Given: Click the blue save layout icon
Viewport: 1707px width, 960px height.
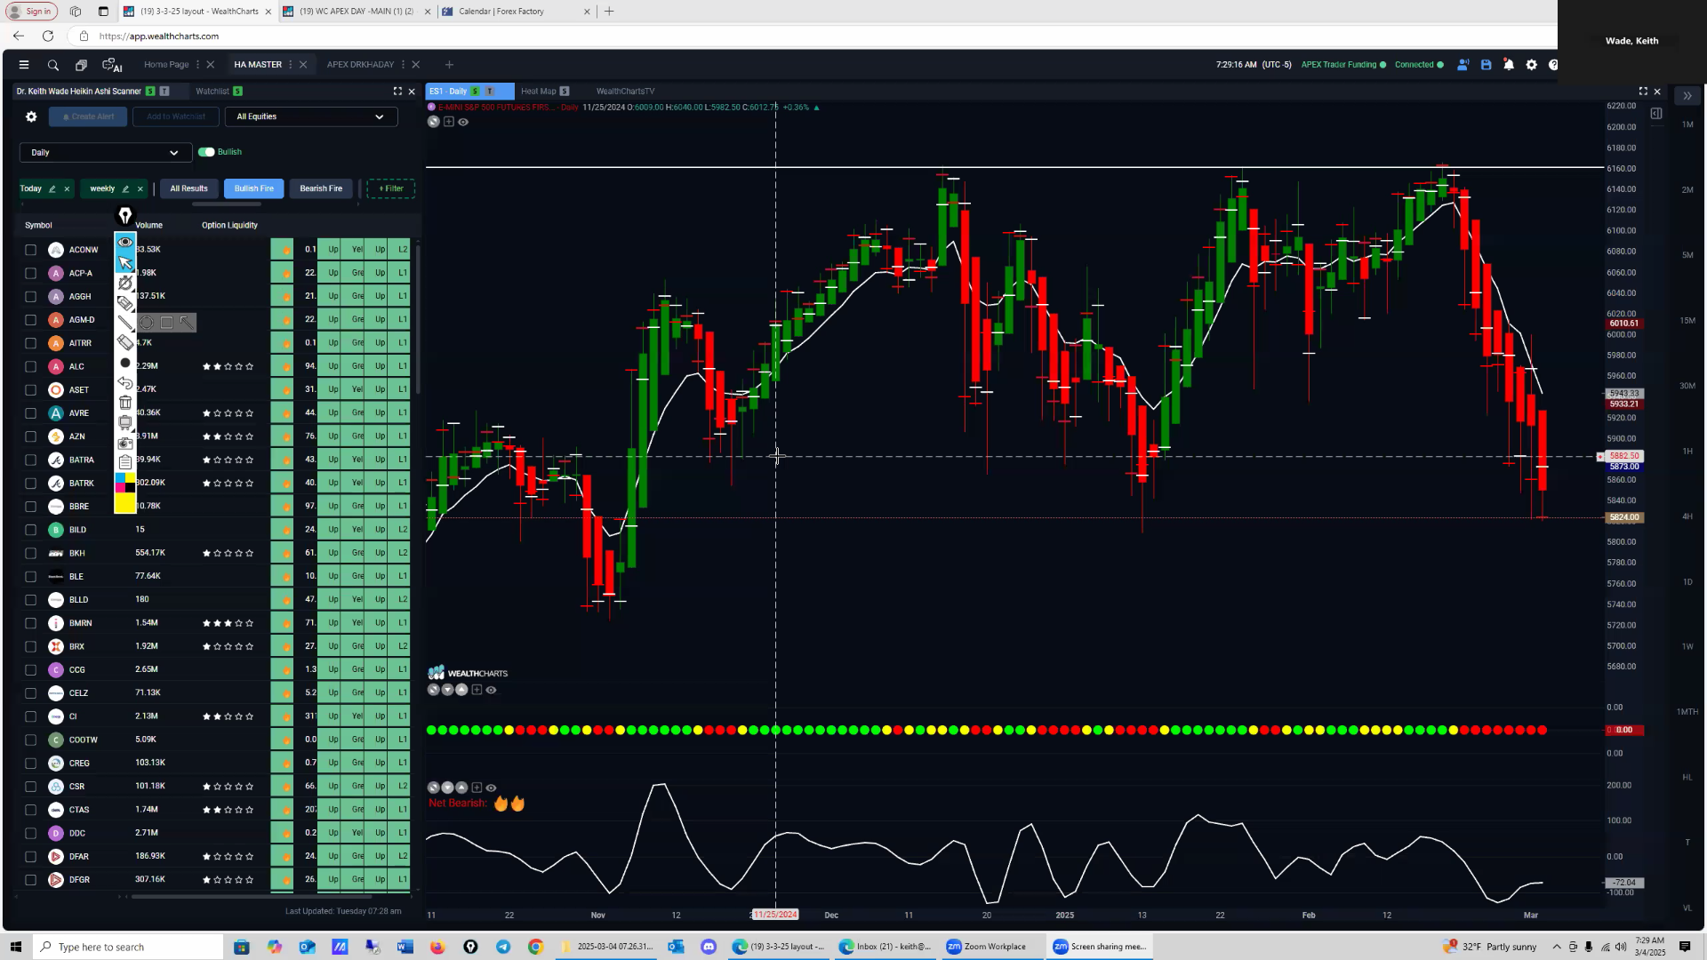Looking at the screenshot, I should 1486,65.
